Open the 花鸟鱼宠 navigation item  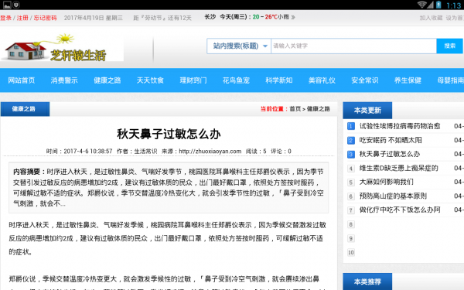[236, 80]
